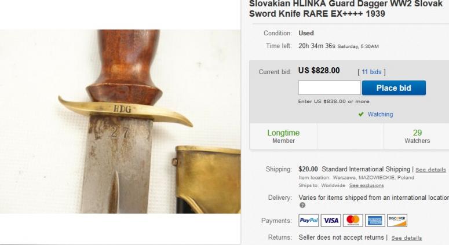The height and width of the screenshot is (245, 449).
Task: Open the 11 bids history link
Action: (371, 72)
